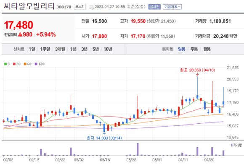Click the volume value 1,100,051

pos(220,21)
